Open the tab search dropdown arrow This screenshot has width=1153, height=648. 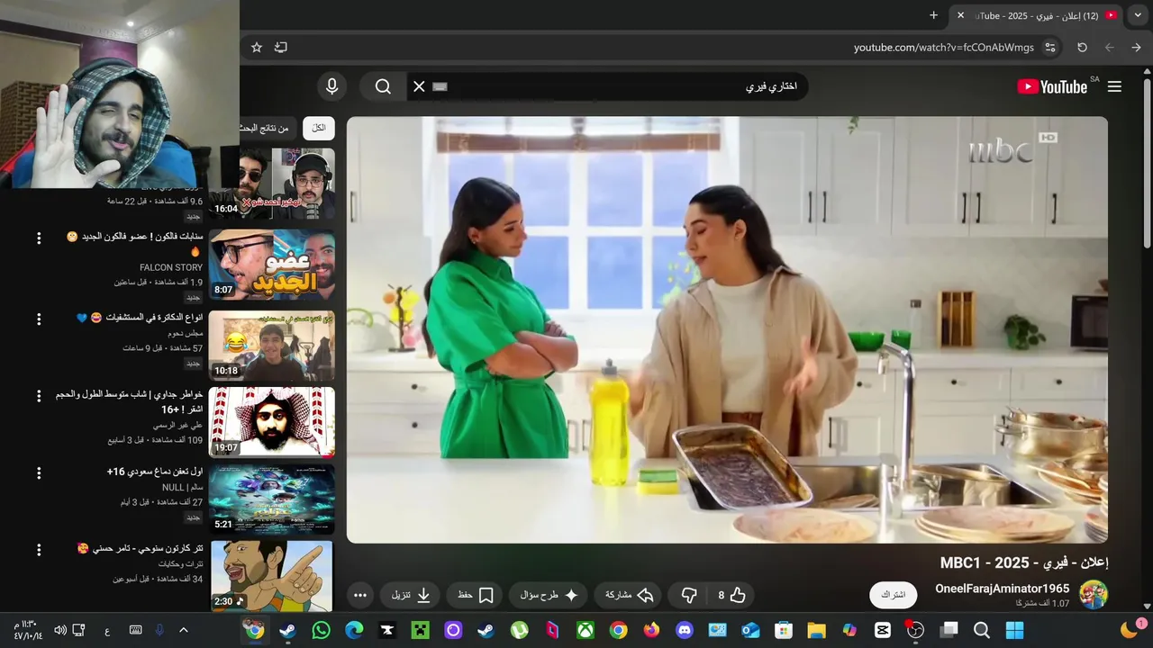click(1138, 15)
